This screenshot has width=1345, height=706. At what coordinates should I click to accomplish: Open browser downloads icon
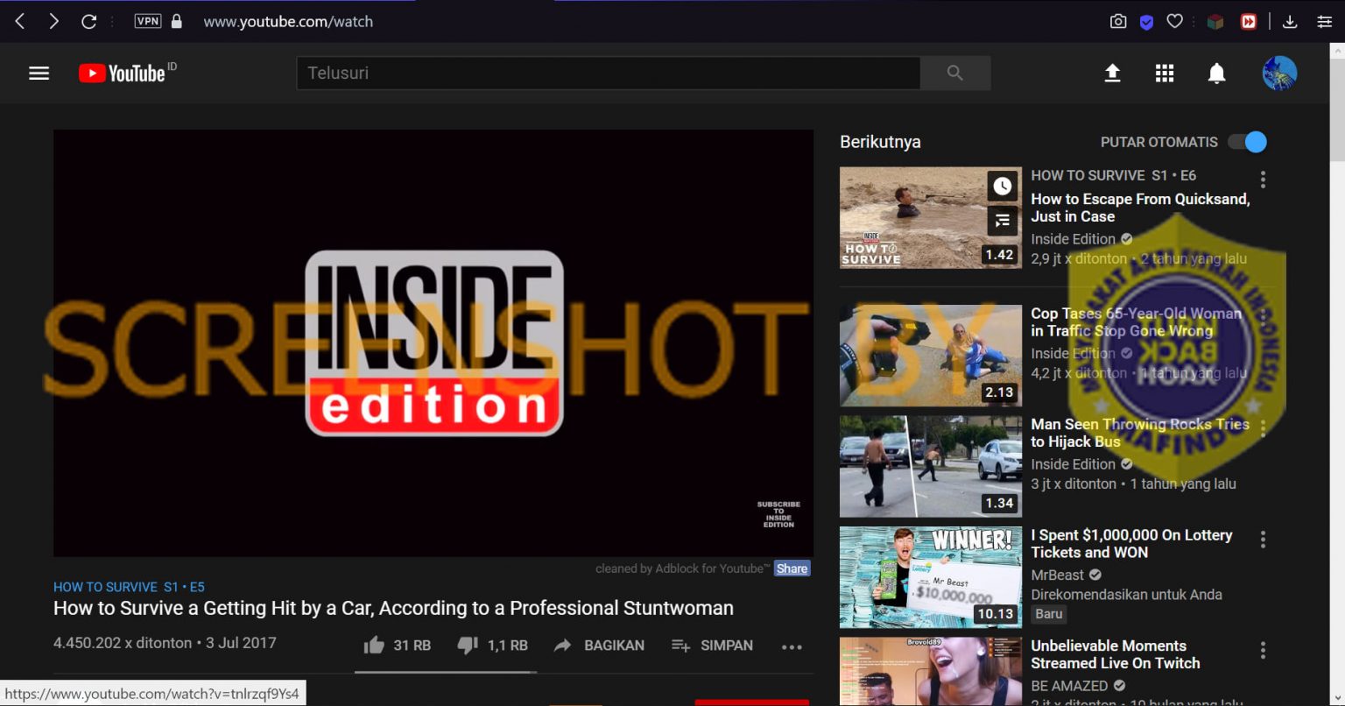(1290, 22)
